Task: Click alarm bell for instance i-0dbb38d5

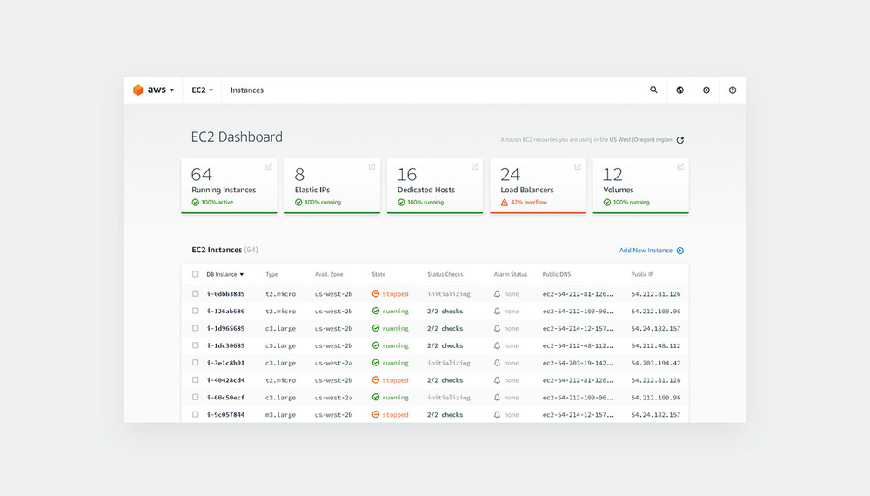Action: (x=497, y=294)
